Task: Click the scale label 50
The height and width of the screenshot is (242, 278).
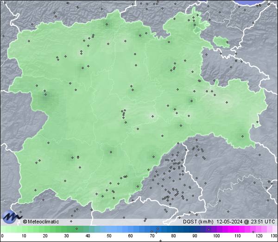Action: (109, 236)
